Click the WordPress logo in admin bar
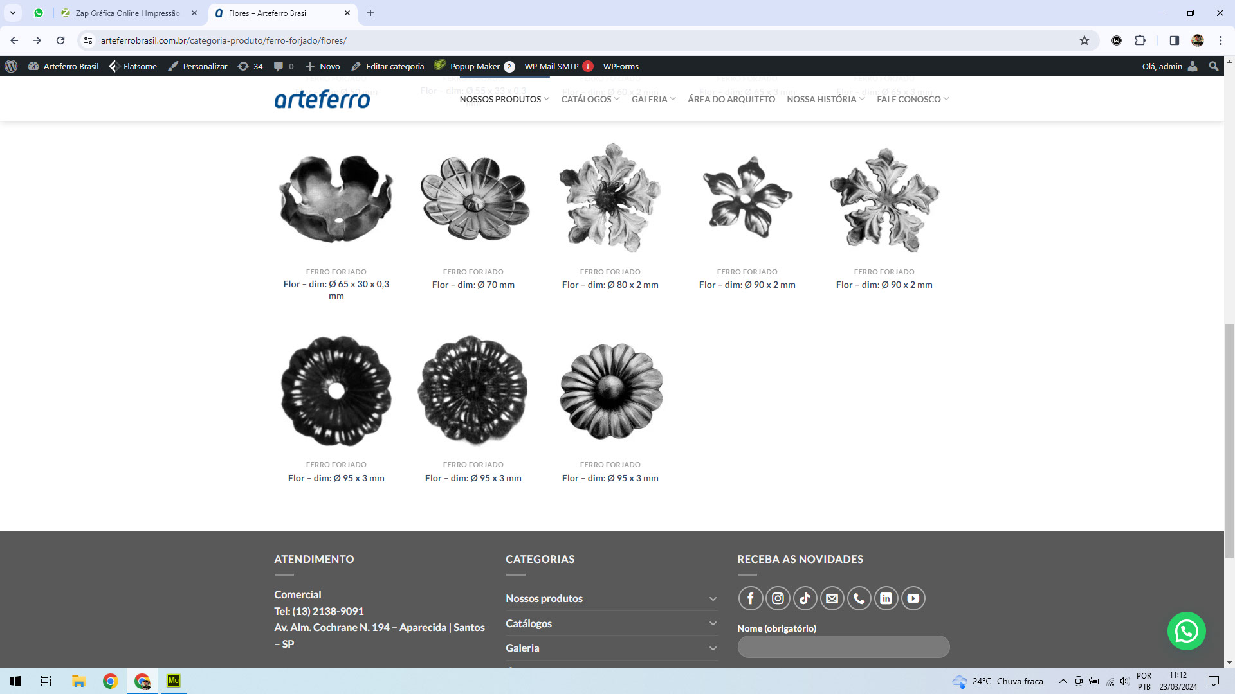This screenshot has width=1235, height=694. pos(11,66)
